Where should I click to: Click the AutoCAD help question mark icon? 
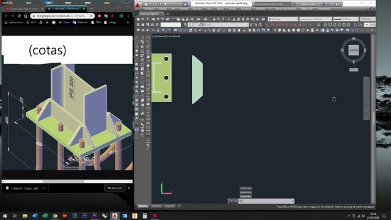coord(337,4)
